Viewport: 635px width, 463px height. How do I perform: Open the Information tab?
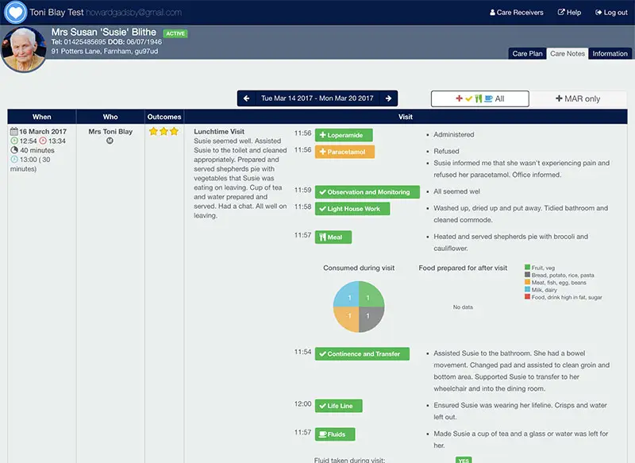click(610, 53)
